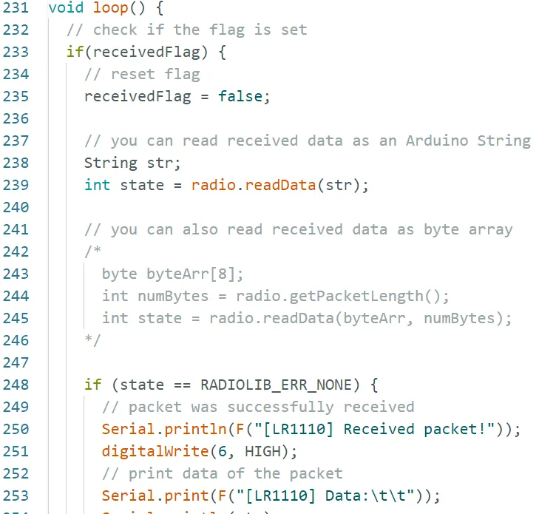The width and height of the screenshot is (556, 514).
Task: Click line number 253 in the gutter
Action: pyautogui.click(x=15, y=496)
